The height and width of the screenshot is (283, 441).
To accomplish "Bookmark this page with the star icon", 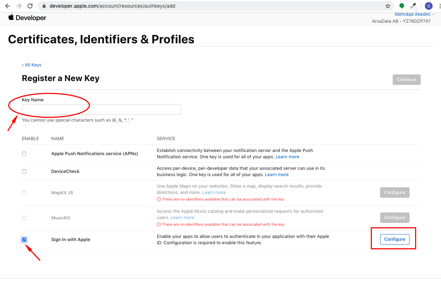I will (387, 6).
